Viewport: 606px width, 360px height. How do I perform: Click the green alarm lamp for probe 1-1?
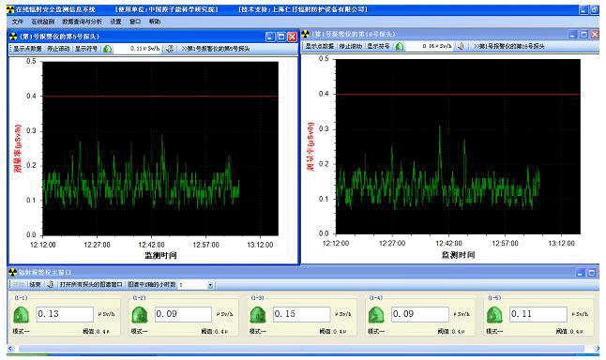point(22,314)
